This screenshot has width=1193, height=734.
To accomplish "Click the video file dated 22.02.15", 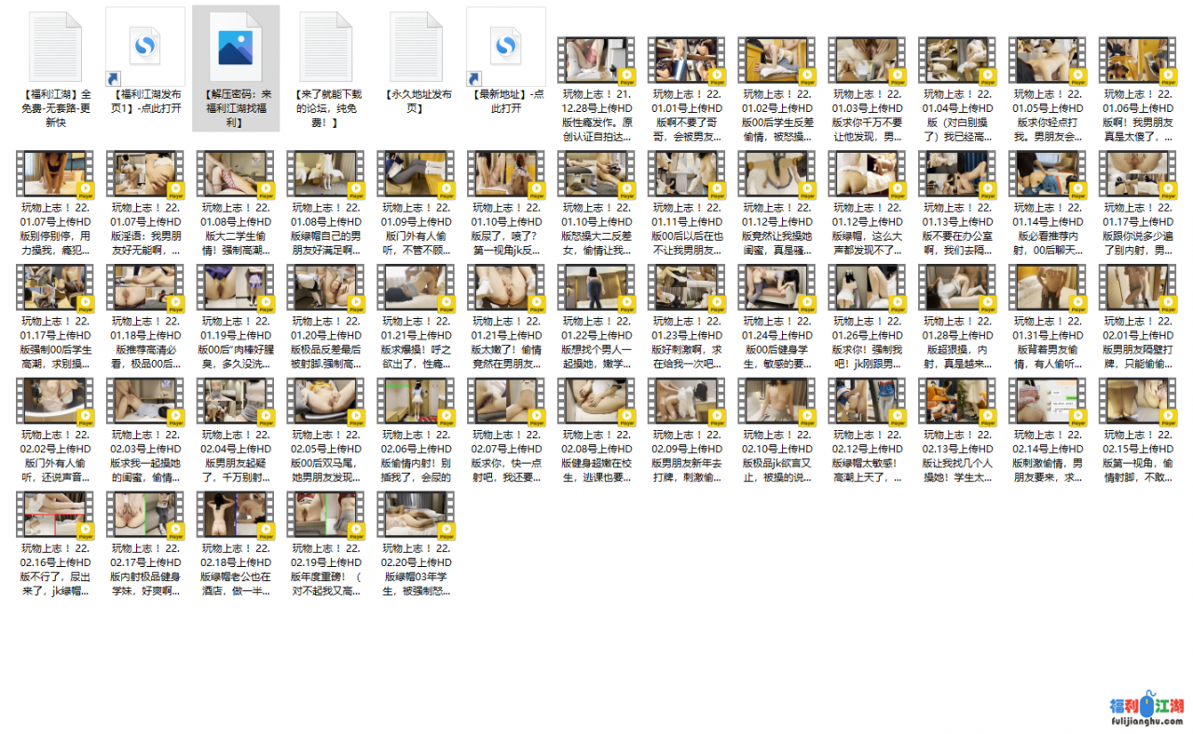I will pos(1136,402).
